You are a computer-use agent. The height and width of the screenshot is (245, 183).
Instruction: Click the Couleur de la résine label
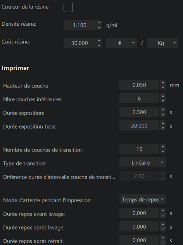(x=25, y=7)
